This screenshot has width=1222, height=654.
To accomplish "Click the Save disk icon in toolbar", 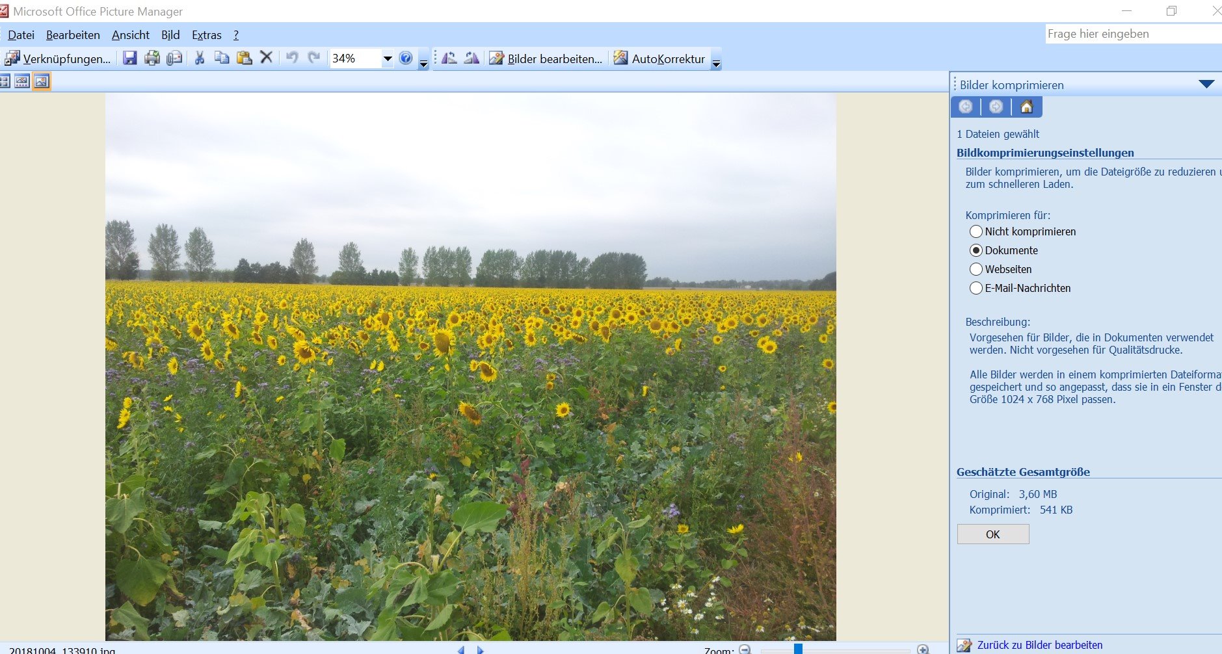I will click(130, 59).
